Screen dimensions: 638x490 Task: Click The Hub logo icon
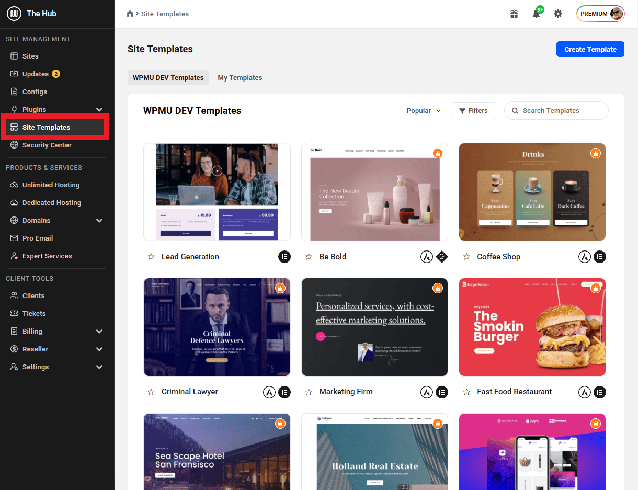tap(14, 14)
